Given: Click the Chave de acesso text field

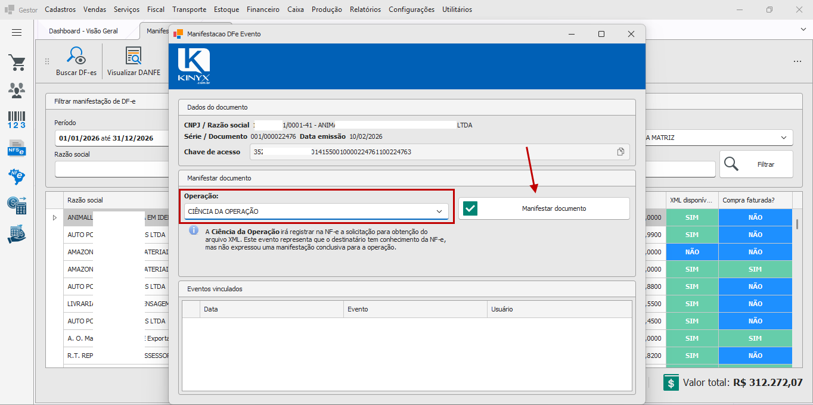Looking at the screenshot, I should (x=439, y=152).
